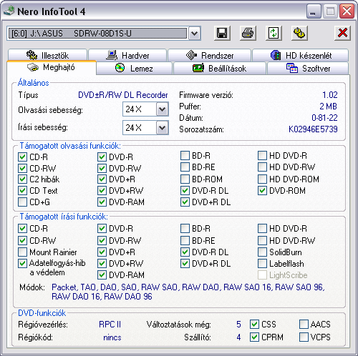Open the Szoftver tab

[x=308, y=69]
